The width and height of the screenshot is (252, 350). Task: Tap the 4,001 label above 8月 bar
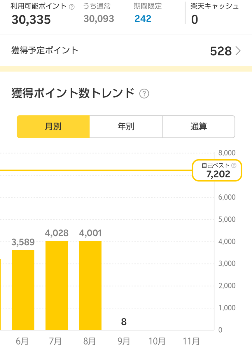tap(90, 233)
